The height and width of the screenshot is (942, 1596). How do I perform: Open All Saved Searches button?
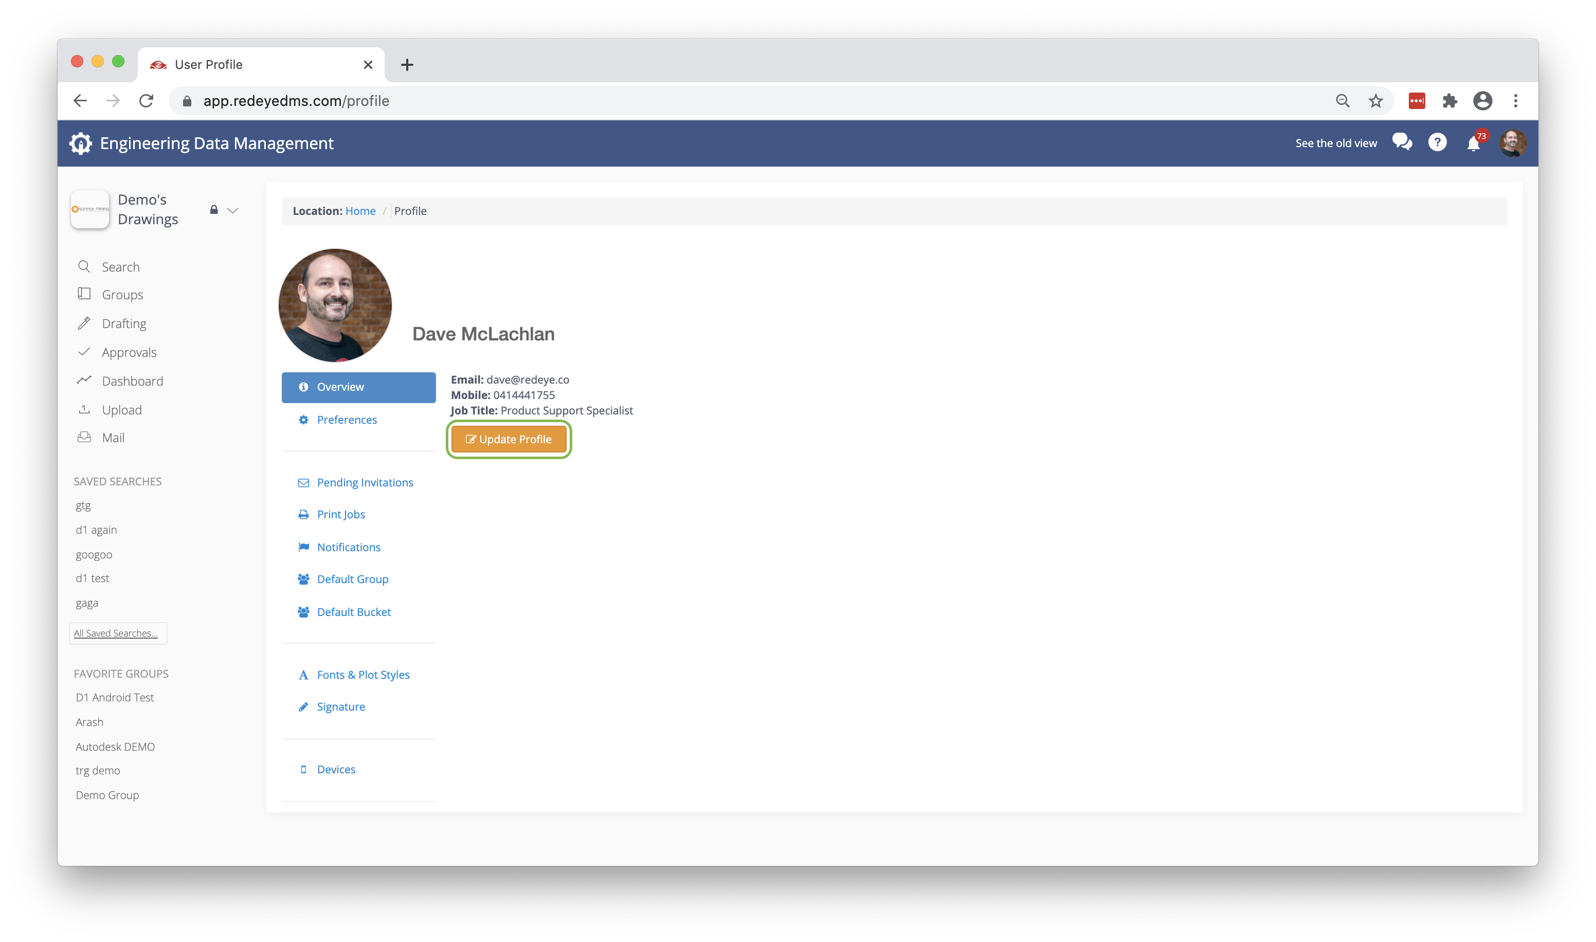[x=118, y=633]
